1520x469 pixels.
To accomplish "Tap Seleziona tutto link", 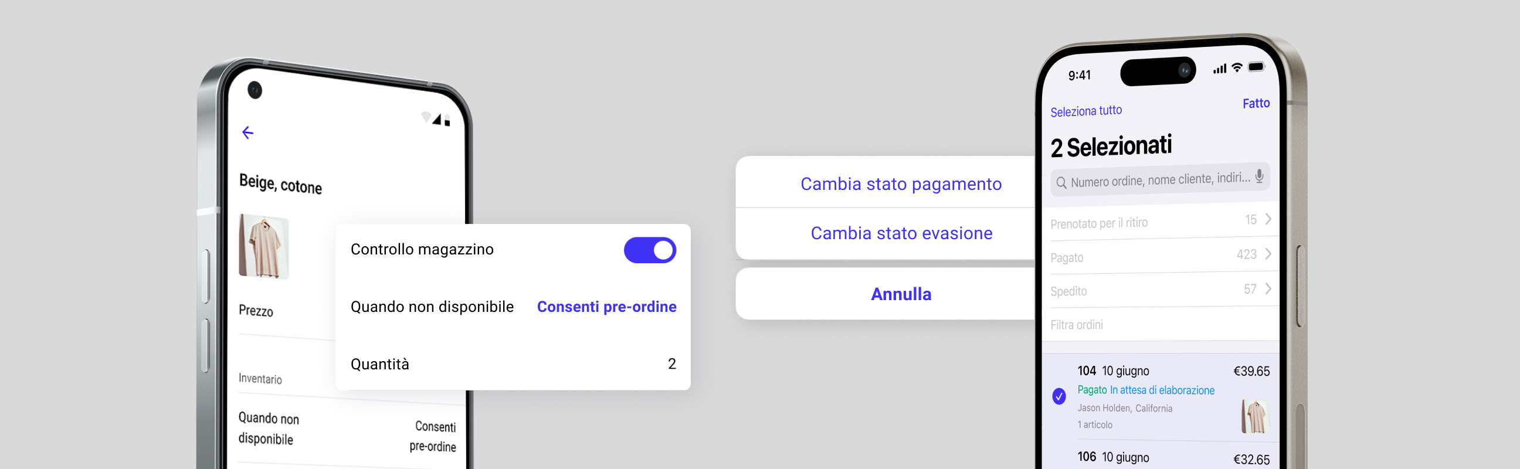I will point(1085,111).
